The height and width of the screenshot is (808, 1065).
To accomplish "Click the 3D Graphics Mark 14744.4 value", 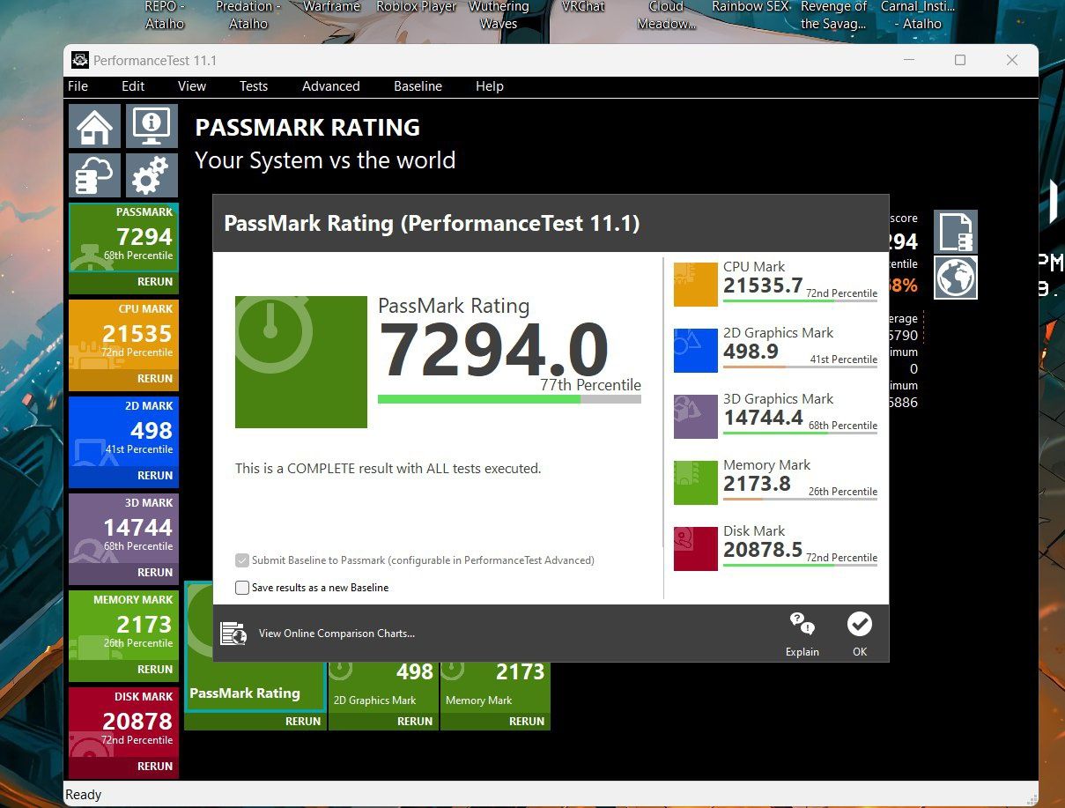I will point(763,418).
